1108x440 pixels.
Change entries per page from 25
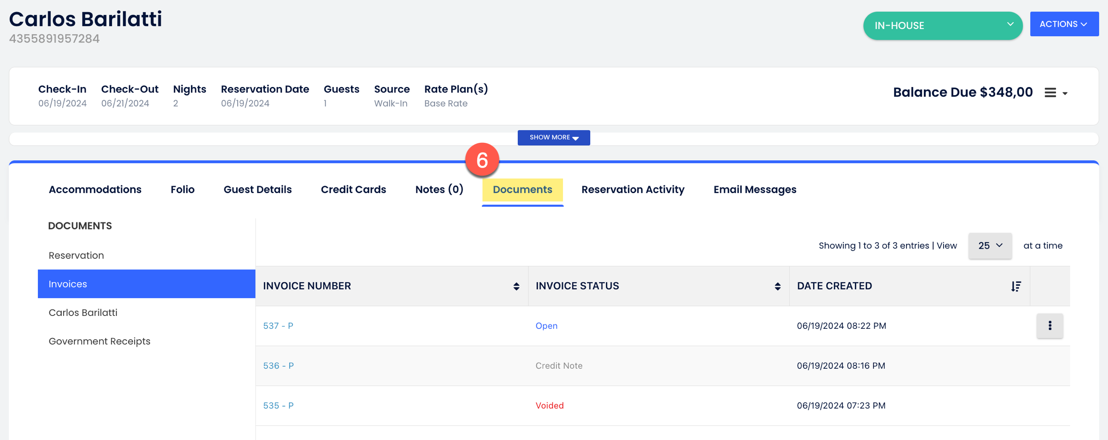point(990,246)
